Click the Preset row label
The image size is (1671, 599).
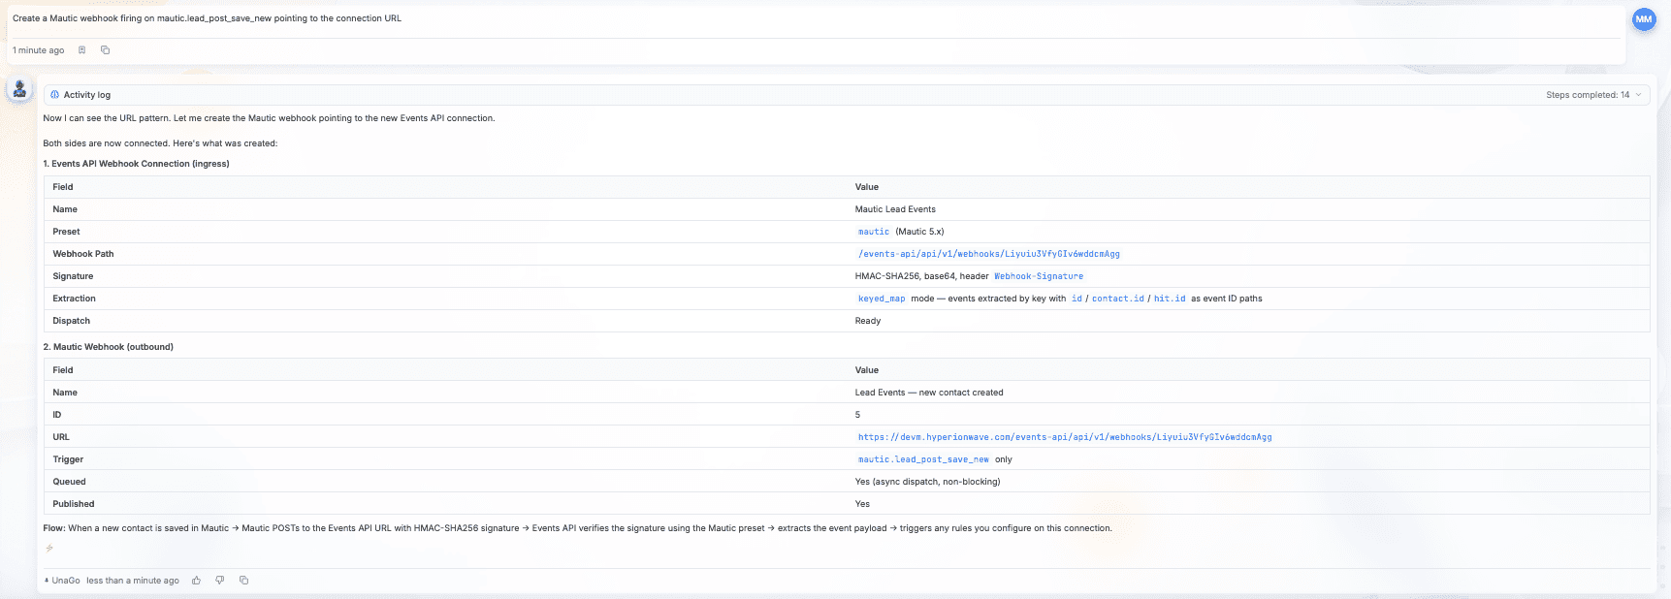[66, 232]
